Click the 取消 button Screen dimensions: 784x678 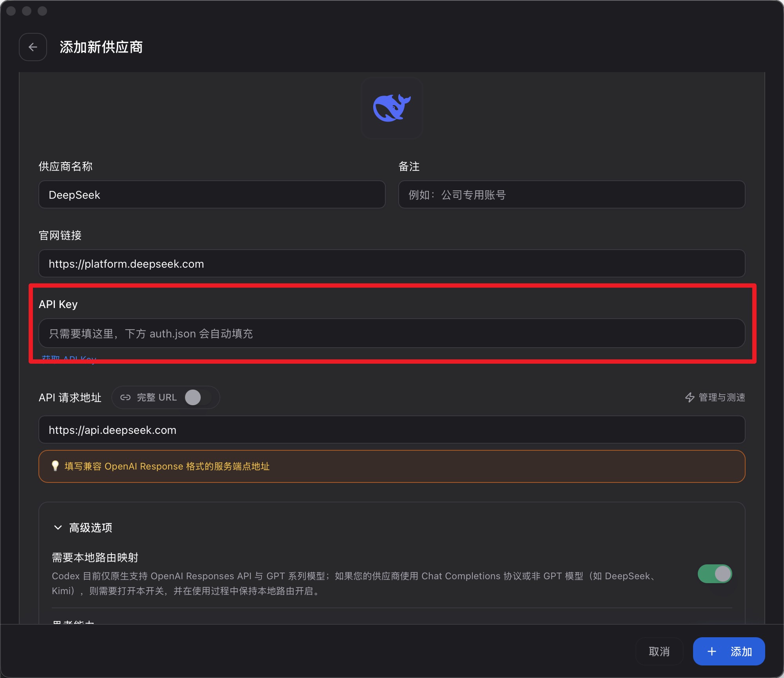click(x=659, y=651)
